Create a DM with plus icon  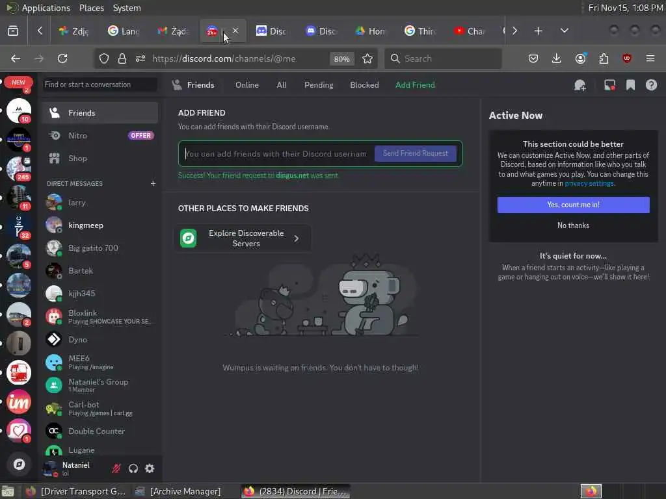[153, 183]
